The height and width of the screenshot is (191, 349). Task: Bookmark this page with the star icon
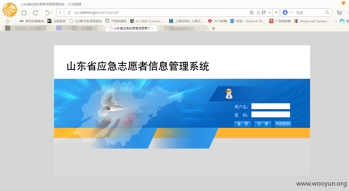pyautogui.click(x=258, y=13)
